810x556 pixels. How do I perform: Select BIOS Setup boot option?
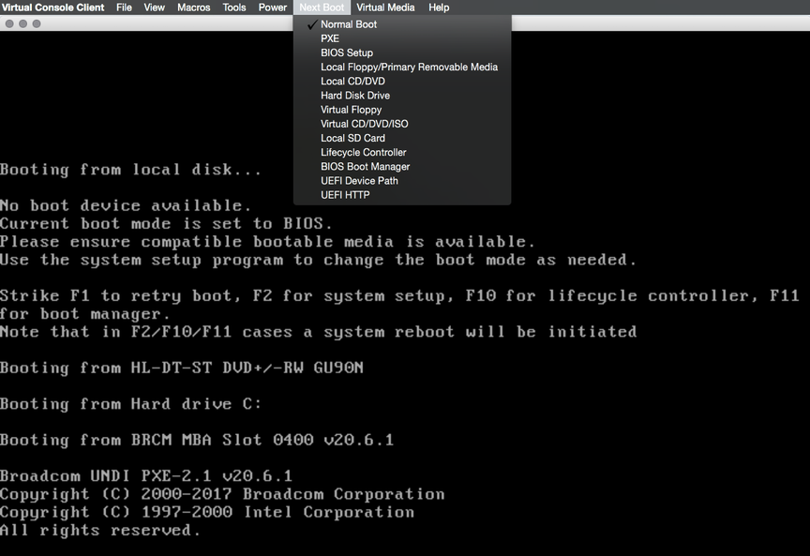click(402, 53)
